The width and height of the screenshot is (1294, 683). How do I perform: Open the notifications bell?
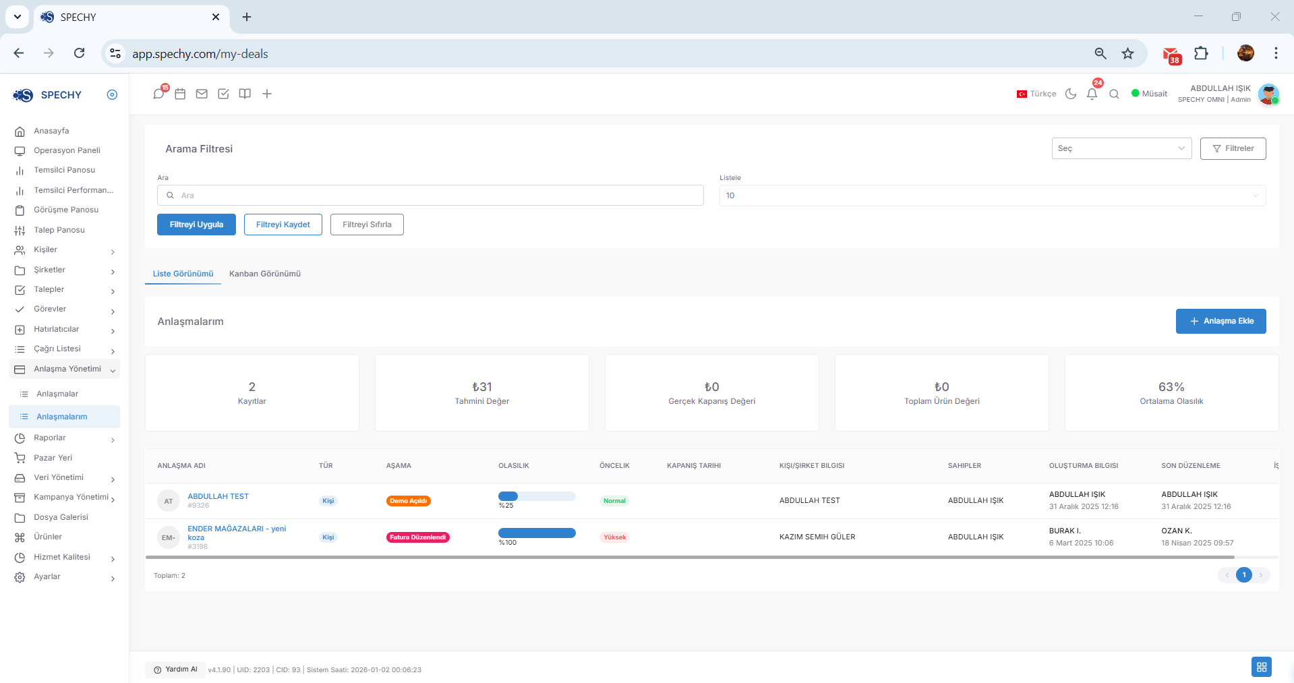click(1092, 94)
